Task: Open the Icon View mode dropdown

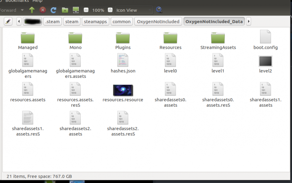Action: pos(134,10)
